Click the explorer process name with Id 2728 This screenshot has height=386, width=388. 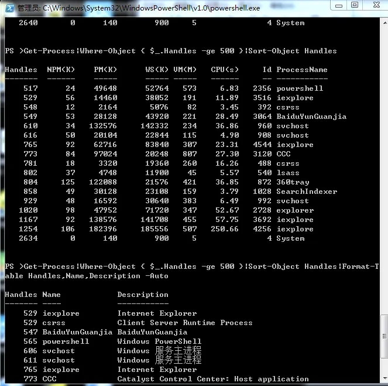pos(295,210)
